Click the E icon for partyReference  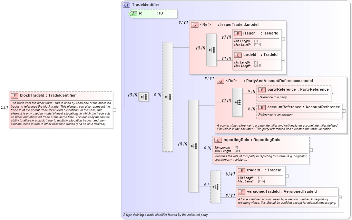coord(262,89)
